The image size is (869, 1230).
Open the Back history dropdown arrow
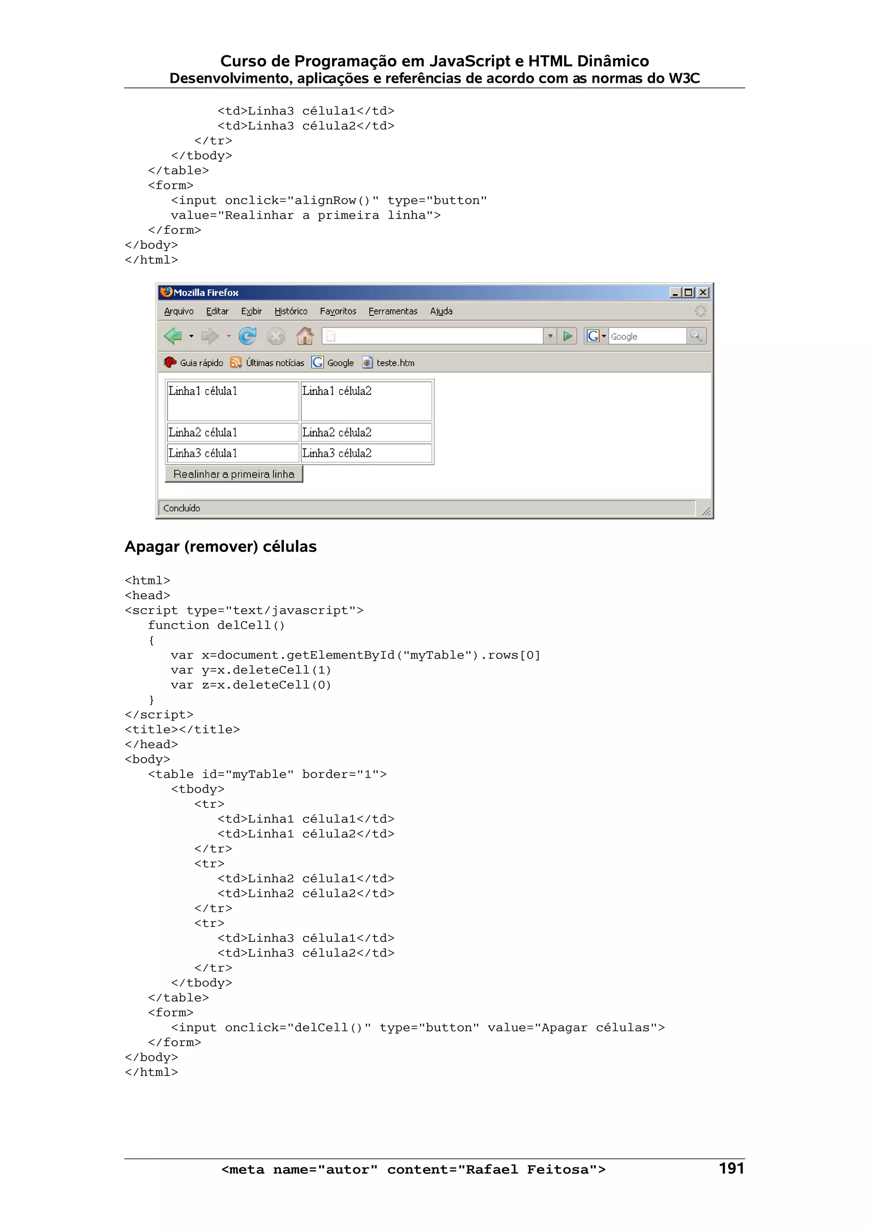pos(191,337)
